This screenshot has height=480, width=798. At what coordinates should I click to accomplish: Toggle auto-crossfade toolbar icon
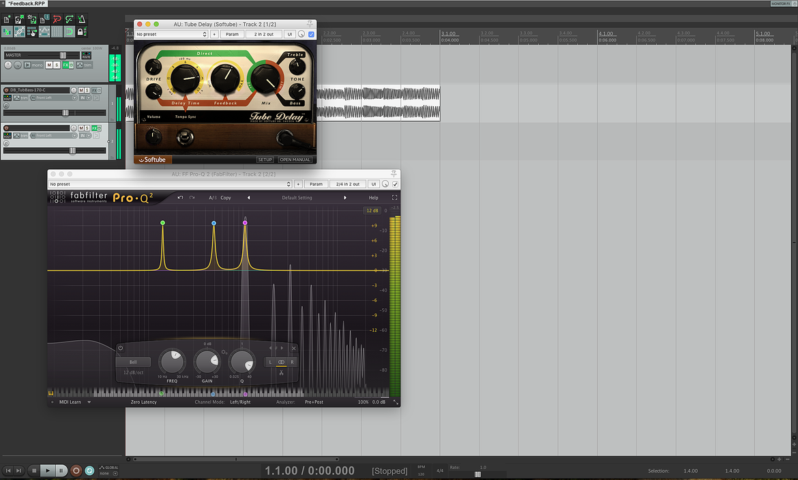[x=7, y=31]
